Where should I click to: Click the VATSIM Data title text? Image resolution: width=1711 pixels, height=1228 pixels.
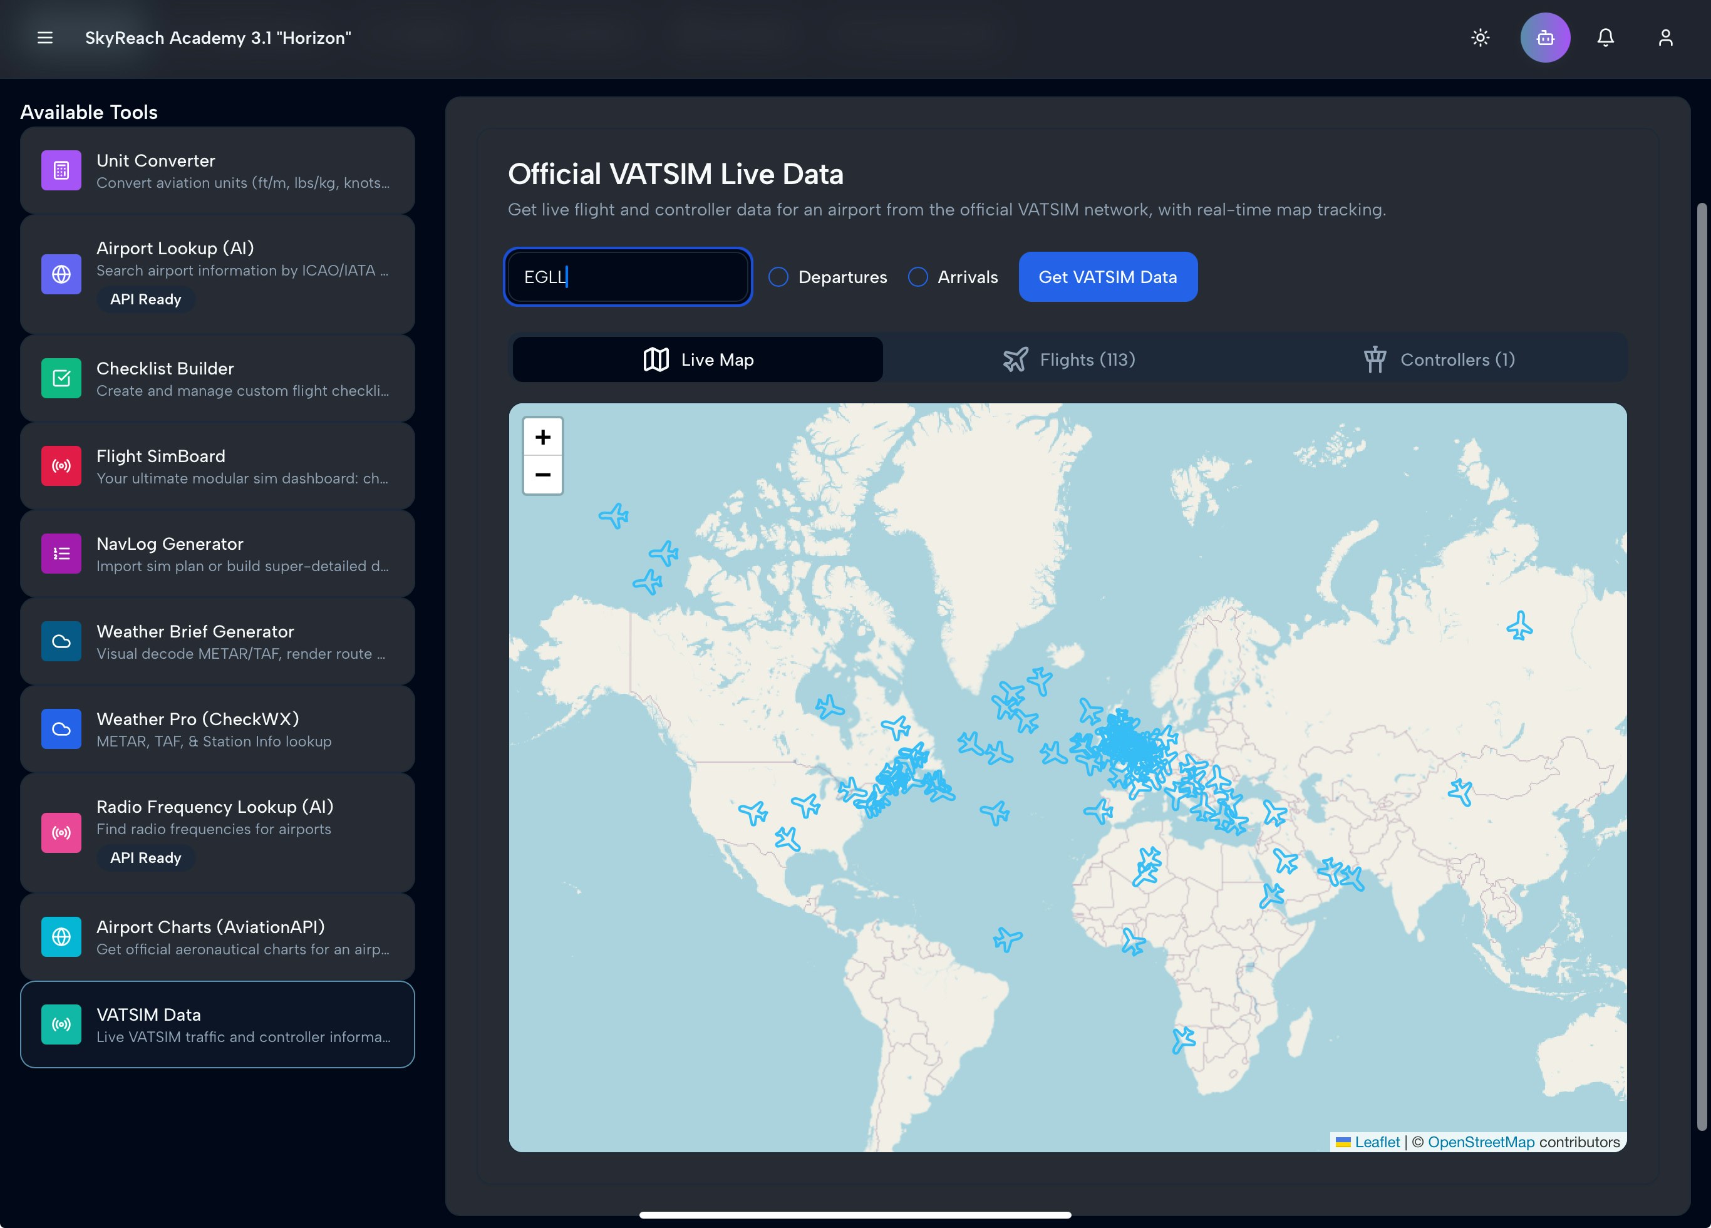pos(148,1014)
